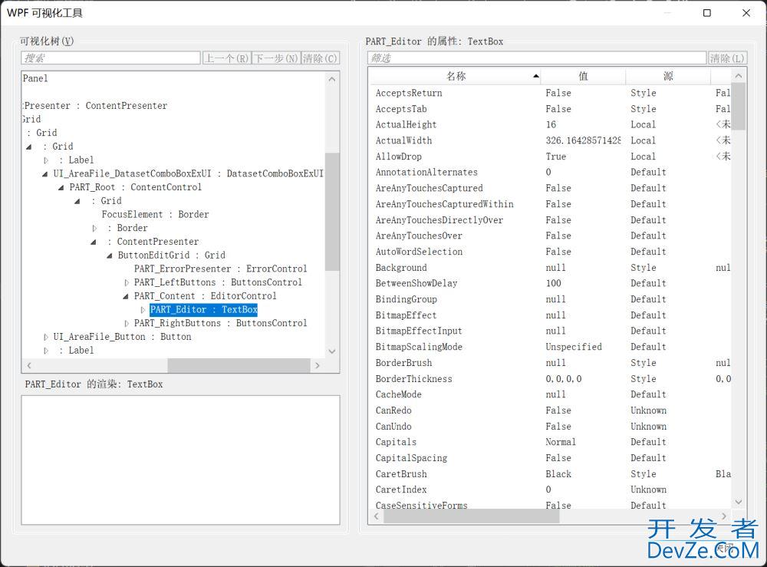
Task: Click Capitals value Normal
Action: [561, 442]
